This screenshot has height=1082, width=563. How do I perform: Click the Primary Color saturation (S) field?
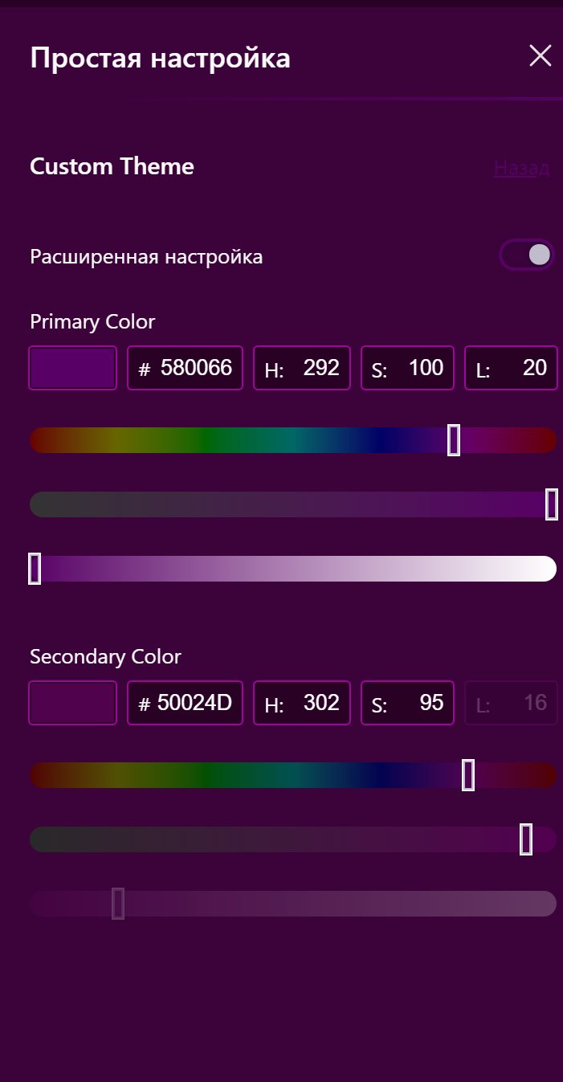point(408,368)
